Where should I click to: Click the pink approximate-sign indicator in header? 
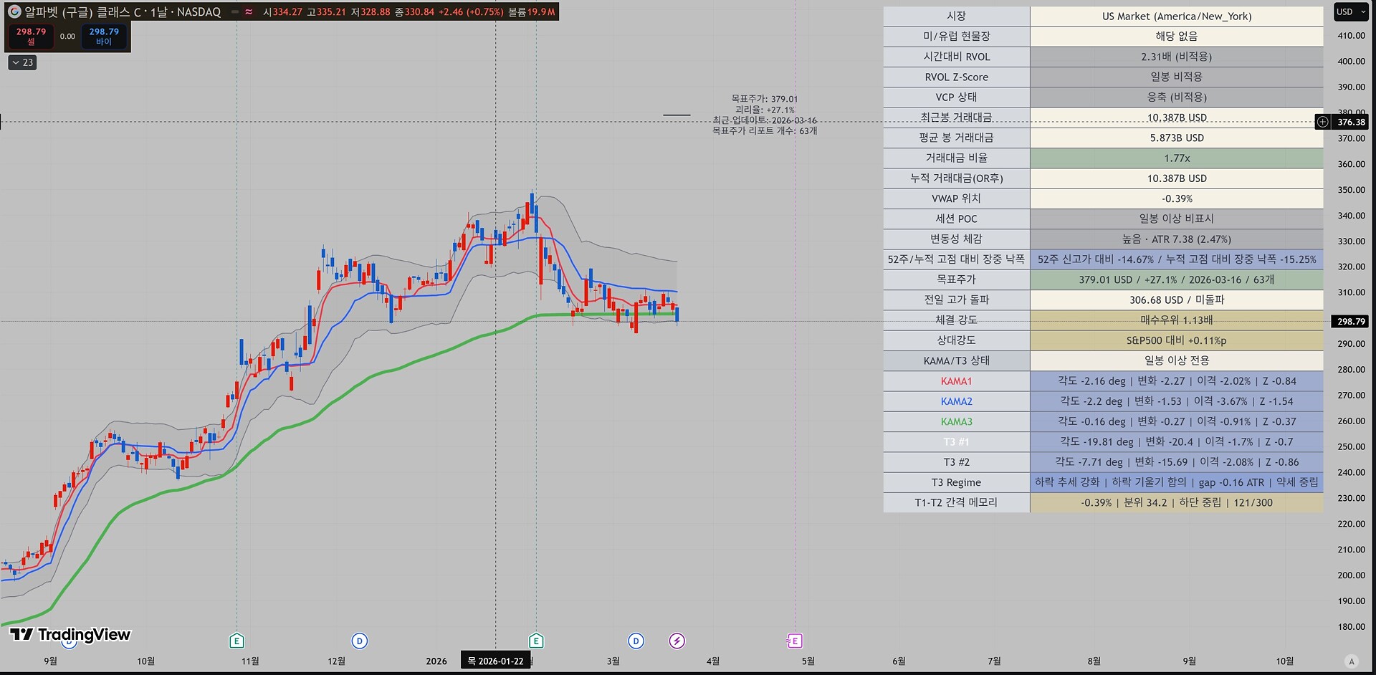[x=249, y=12]
